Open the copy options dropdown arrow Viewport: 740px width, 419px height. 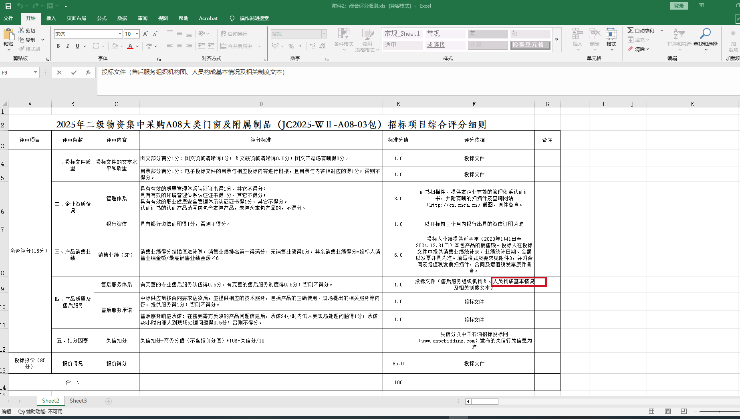(42, 40)
